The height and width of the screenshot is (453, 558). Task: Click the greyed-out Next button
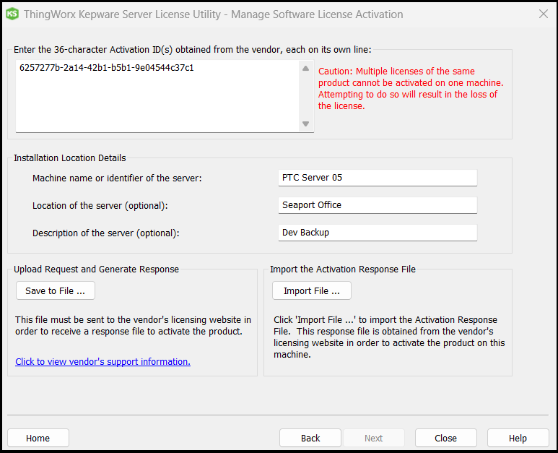click(x=373, y=438)
